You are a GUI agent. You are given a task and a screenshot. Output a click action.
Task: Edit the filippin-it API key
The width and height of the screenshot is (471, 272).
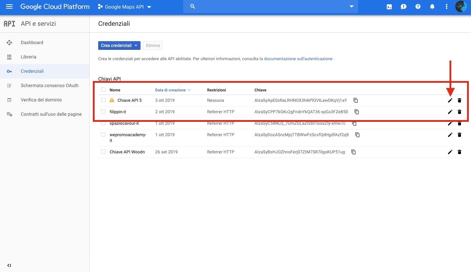(x=450, y=111)
